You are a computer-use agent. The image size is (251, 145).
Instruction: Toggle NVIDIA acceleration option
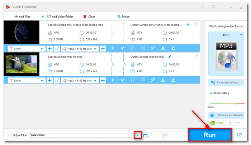coord(217,123)
